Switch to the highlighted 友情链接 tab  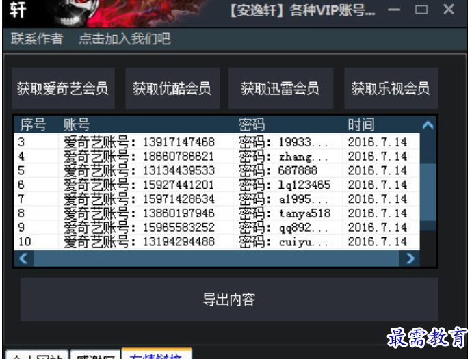coord(157,354)
